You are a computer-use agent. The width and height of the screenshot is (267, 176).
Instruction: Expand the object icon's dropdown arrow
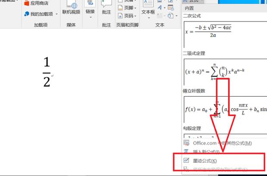177,16
